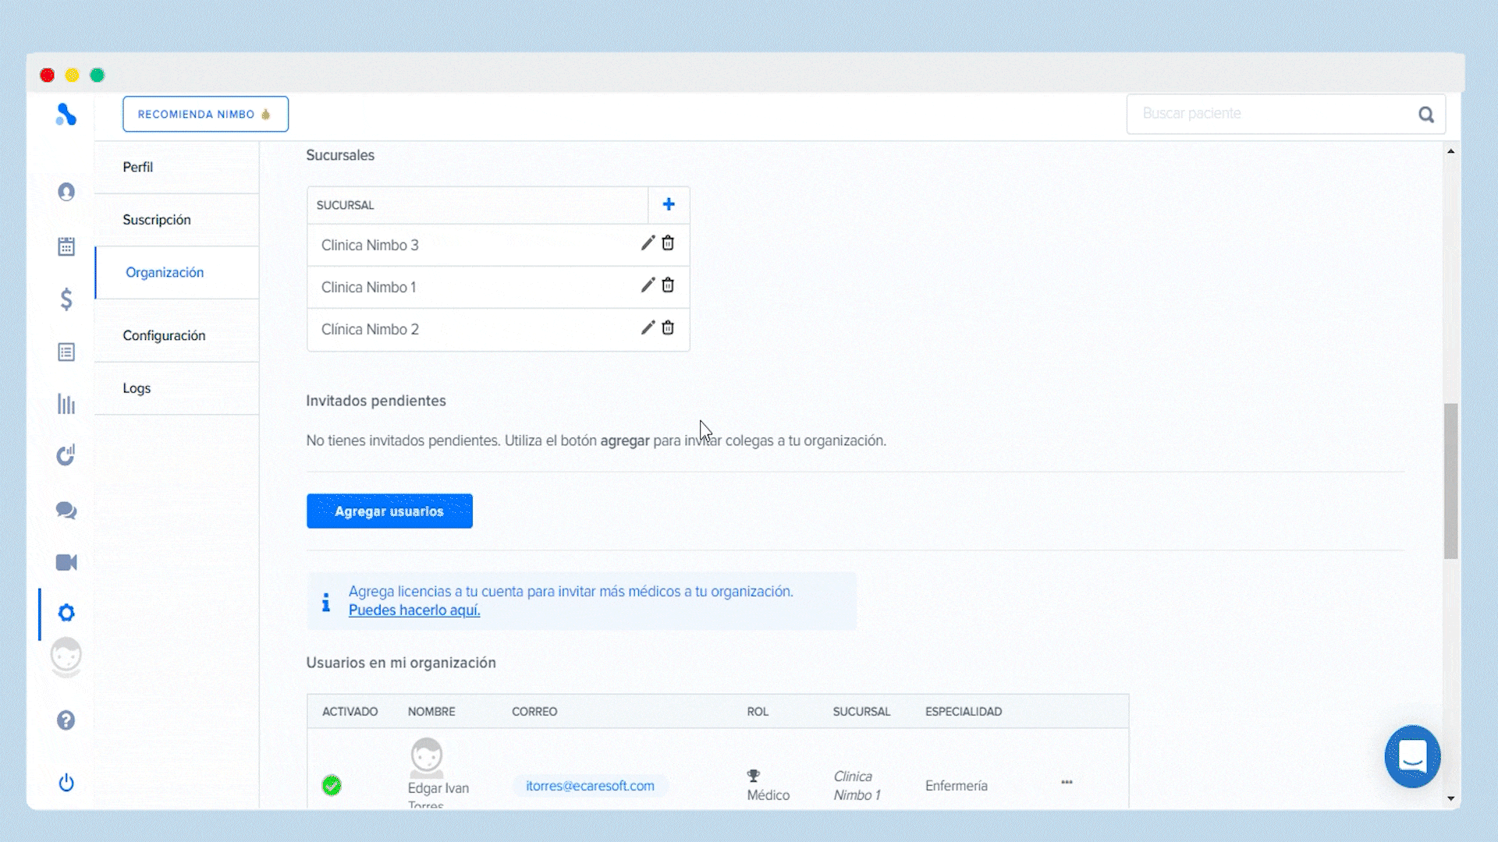Open the reports list icon in sidebar
This screenshot has width=1498, height=842.
click(x=66, y=352)
